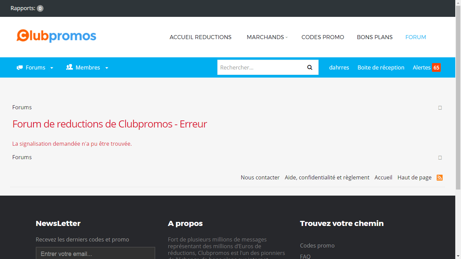Open the dahrres user profile link
This screenshot has height=259, width=461.
click(339, 67)
